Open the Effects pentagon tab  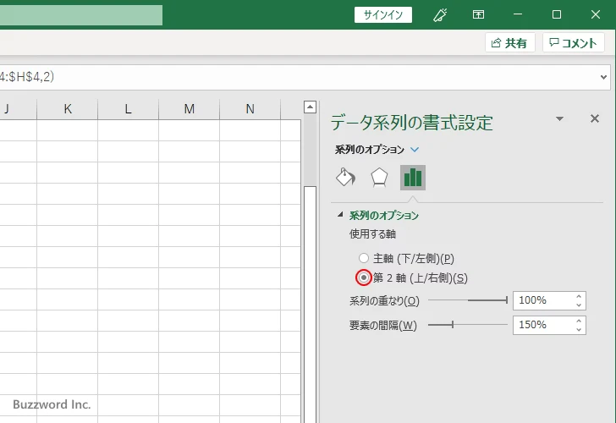[x=379, y=178]
